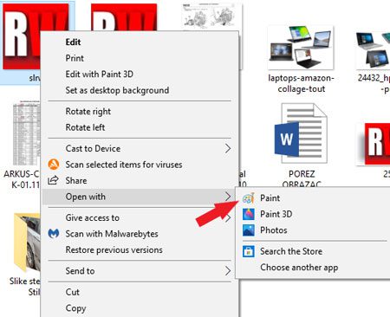Select the second red RW image thumbnail
The height and width of the screenshot is (317, 390).
(x=124, y=16)
